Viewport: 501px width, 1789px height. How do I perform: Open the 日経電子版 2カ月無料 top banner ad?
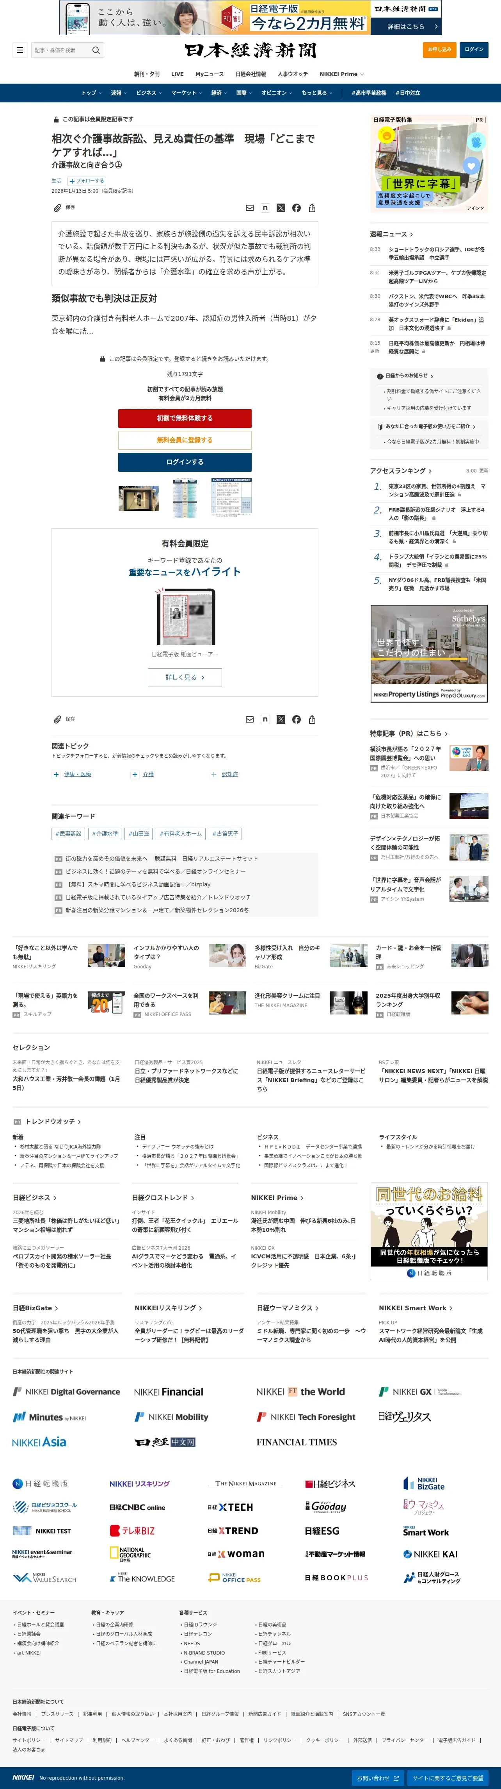point(250,18)
